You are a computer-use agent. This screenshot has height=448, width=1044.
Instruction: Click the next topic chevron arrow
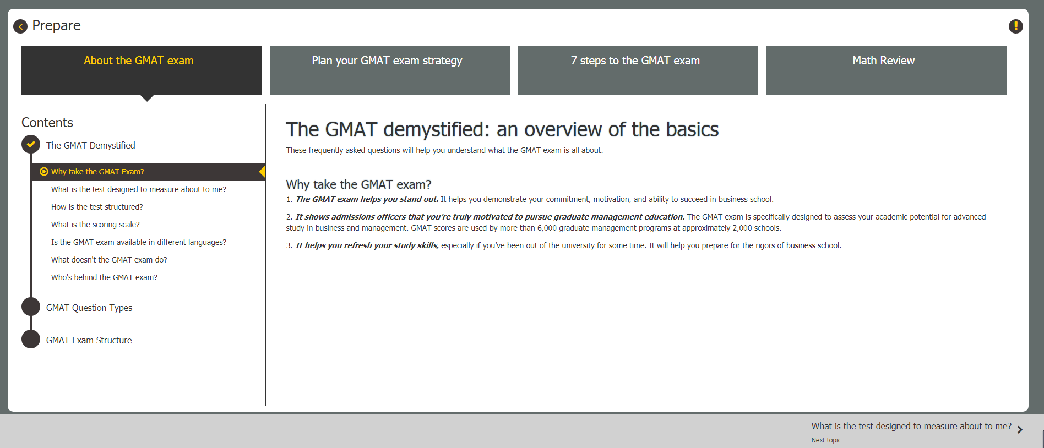pyautogui.click(x=1020, y=430)
